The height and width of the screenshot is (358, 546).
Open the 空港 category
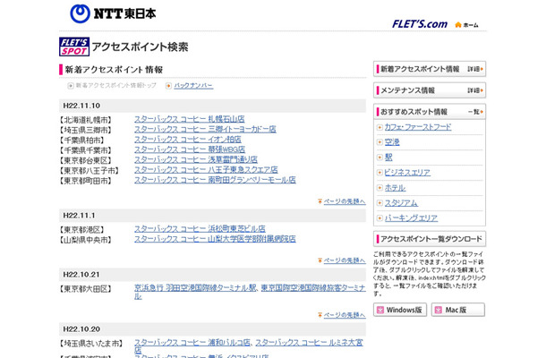click(x=392, y=142)
